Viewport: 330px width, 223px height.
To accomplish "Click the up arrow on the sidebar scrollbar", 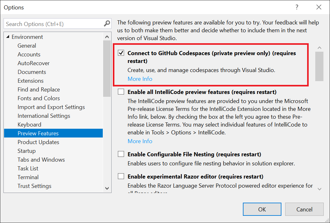I will tap(107, 36).
